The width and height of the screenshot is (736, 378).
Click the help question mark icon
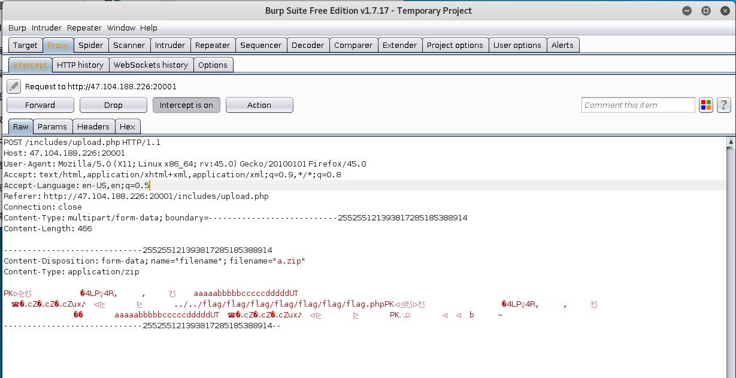point(723,105)
